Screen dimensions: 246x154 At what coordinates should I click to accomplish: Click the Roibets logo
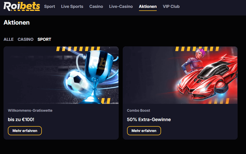pyautogui.click(x=22, y=6)
